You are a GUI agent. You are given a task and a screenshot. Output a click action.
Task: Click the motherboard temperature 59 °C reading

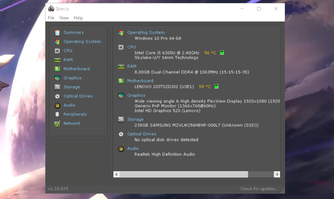[205, 87]
